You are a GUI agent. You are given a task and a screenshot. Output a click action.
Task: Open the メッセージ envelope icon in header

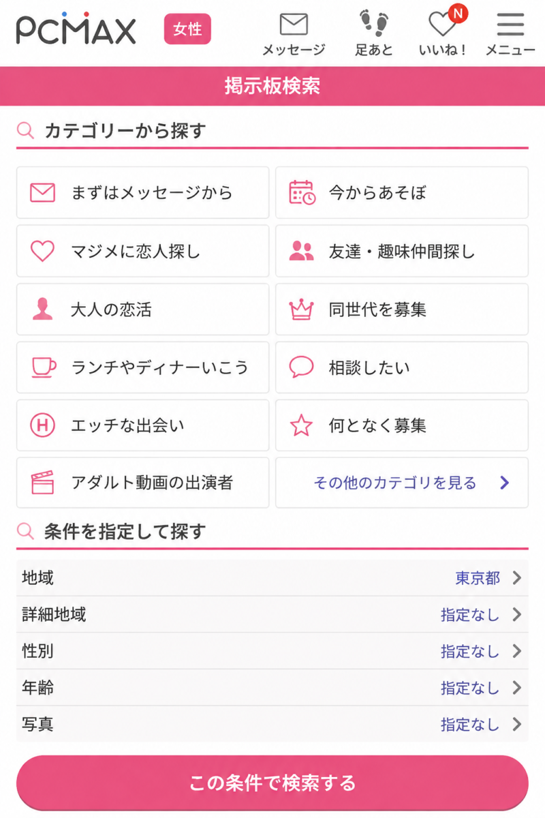tap(294, 33)
